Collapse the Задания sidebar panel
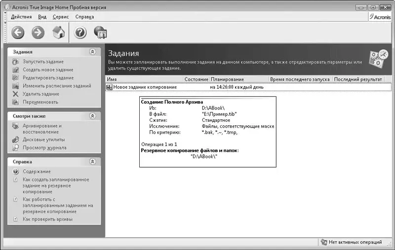395x250 pixels. point(92,51)
